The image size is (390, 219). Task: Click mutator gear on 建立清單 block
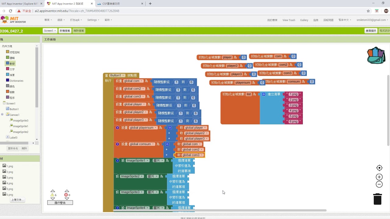click(x=264, y=94)
